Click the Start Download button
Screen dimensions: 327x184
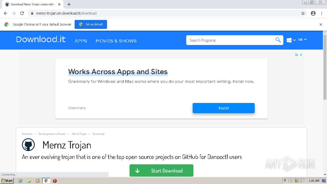pos(161,170)
